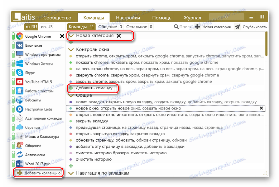Viewport: 279px width, 187px height.
Task: Click Добавить команду button
Action: point(94,88)
